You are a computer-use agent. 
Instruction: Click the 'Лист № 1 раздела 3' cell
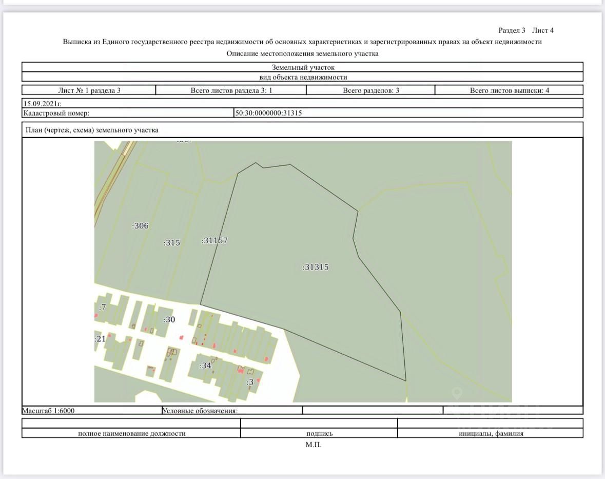point(89,90)
